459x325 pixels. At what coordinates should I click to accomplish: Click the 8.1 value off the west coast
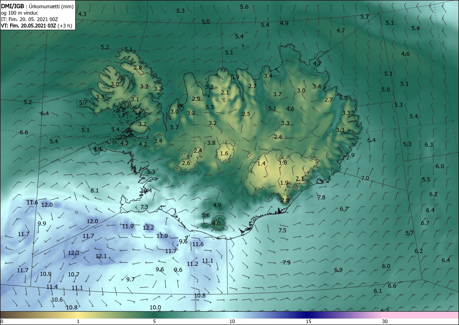95,191
